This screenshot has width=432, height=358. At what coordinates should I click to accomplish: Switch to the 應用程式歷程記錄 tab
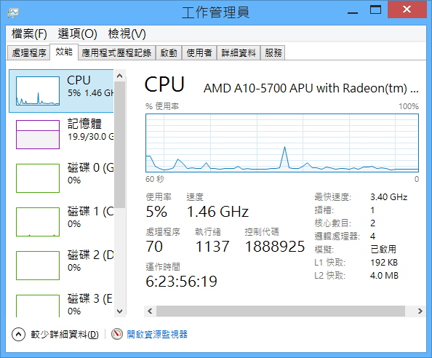point(116,52)
